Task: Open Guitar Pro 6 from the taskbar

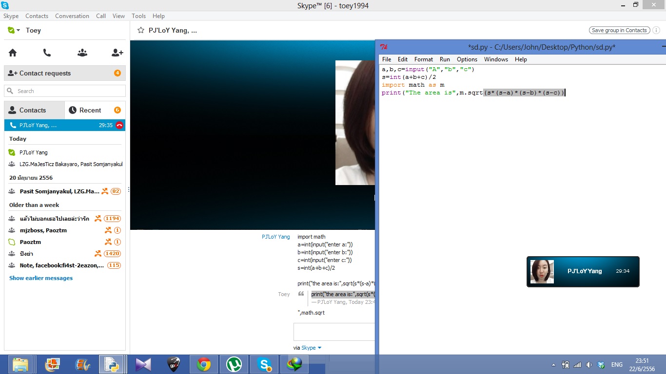Action: (174, 364)
